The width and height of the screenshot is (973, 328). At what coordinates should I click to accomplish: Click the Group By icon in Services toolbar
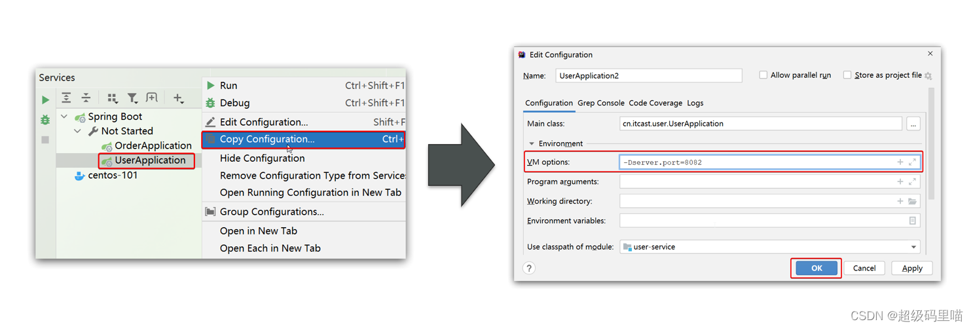[x=112, y=98]
